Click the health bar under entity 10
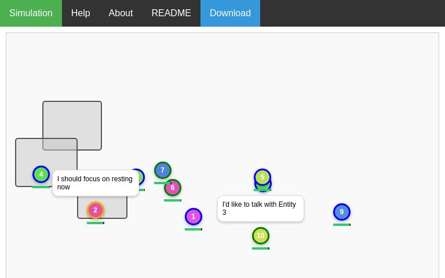This screenshot has height=278, width=445. click(261, 248)
